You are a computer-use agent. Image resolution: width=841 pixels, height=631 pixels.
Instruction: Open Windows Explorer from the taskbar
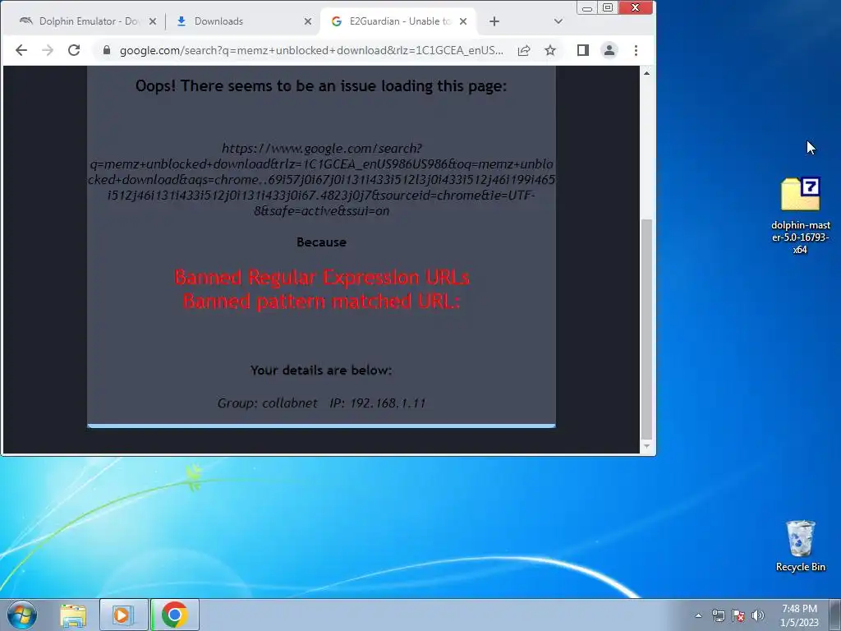coord(73,615)
